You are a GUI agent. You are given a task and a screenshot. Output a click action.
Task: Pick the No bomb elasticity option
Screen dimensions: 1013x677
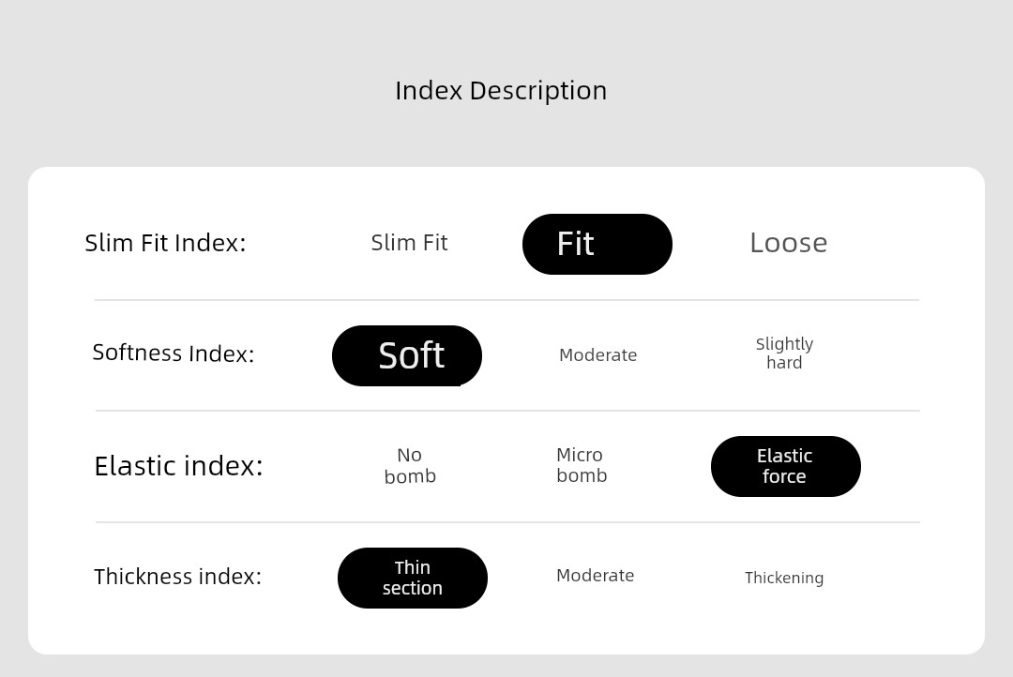tap(410, 466)
